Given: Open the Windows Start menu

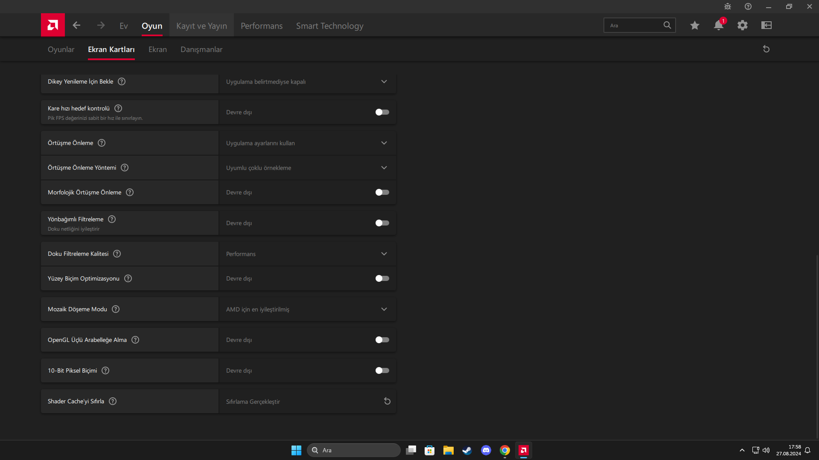Looking at the screenshot, I should (x=296, y=450).
